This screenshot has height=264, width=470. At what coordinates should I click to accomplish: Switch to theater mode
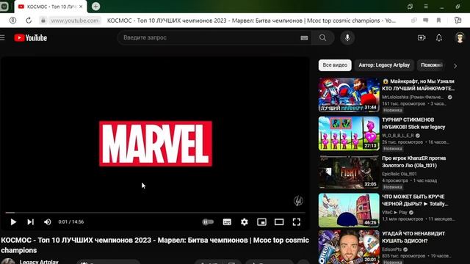click(279, 221)
